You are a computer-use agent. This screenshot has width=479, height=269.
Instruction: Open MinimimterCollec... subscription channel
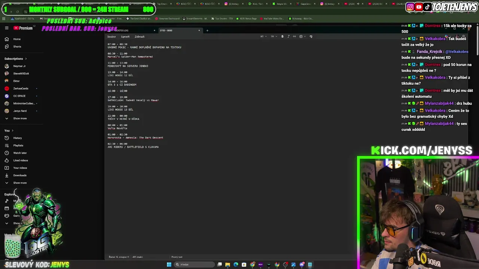24,103
